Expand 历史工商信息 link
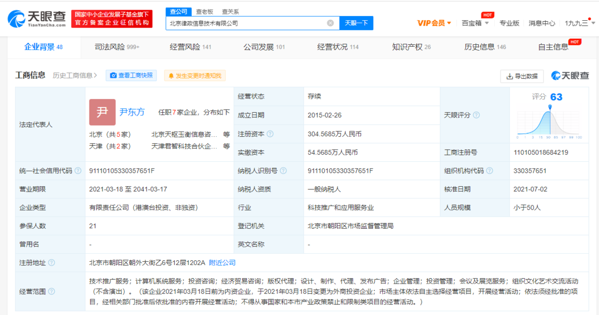The image size is (599, 315). coord(75,76)
